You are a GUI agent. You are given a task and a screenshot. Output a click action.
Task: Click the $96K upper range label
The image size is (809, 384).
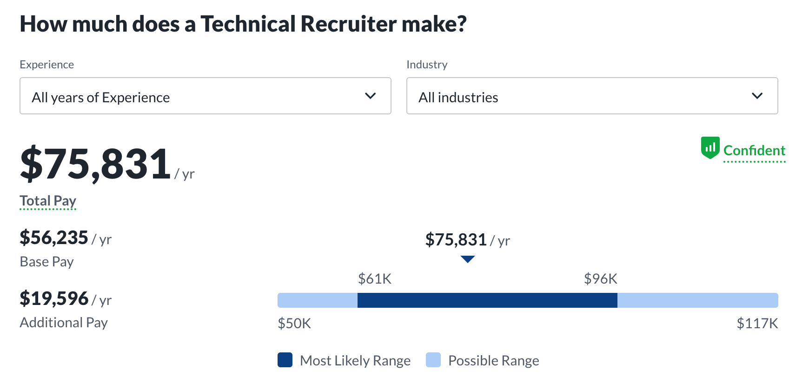click(x=601, y=279)
